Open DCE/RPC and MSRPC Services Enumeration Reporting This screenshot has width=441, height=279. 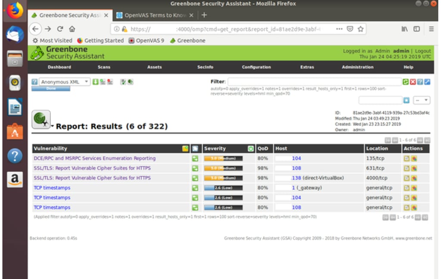94,158
